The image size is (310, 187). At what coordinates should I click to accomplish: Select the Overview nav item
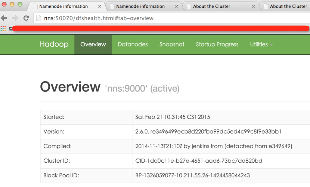pyautogui.click(x=93, y=44)
